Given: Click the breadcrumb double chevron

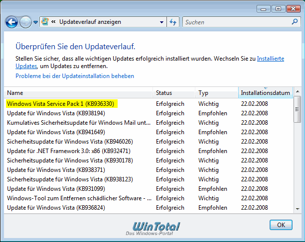Looking at the screenshot, I should [53, 22].
